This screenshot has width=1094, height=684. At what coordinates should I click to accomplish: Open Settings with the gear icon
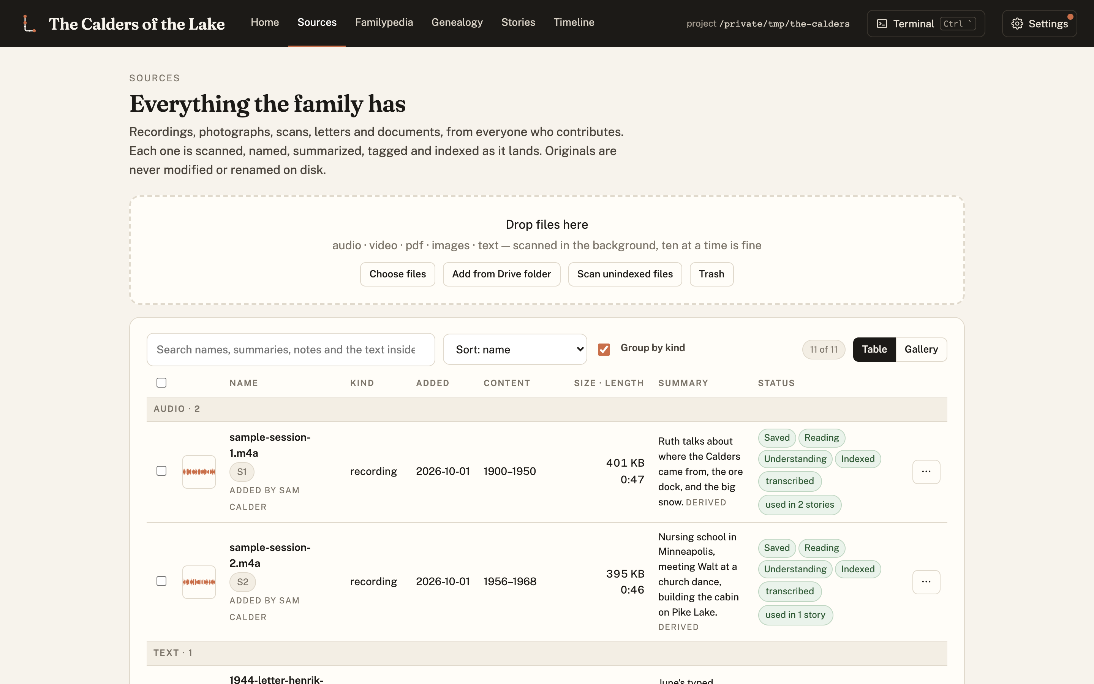coord(1039,24)
